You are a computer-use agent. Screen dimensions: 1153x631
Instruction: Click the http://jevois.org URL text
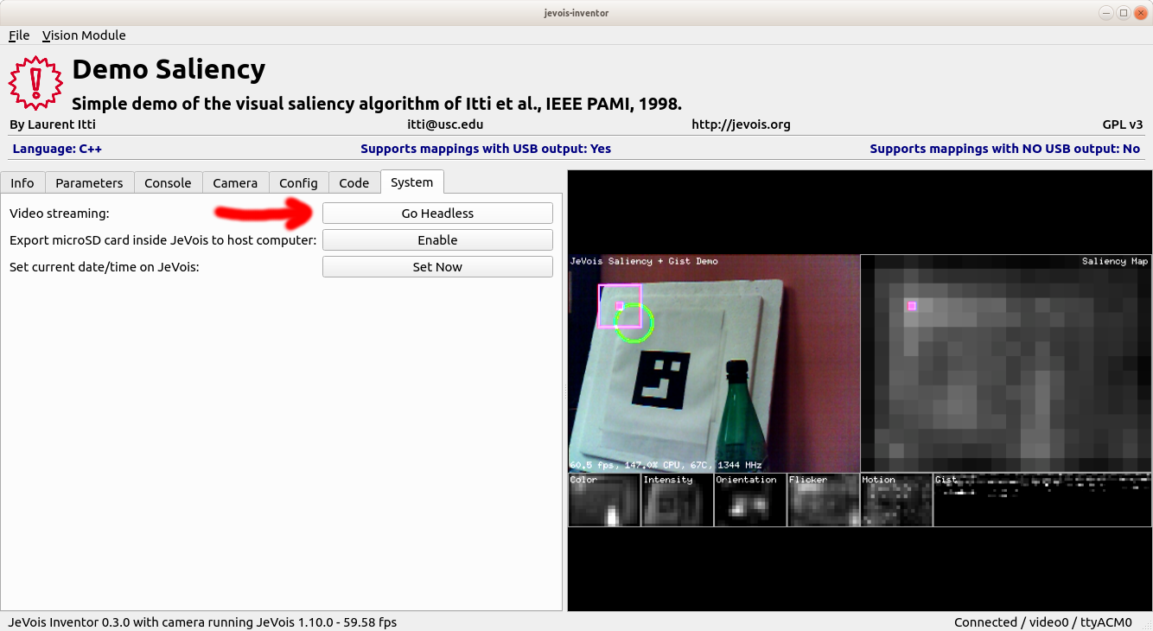pos(741,124)
